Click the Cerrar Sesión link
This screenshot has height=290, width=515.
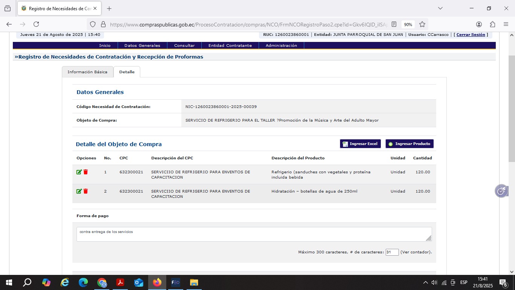[471, 34]
